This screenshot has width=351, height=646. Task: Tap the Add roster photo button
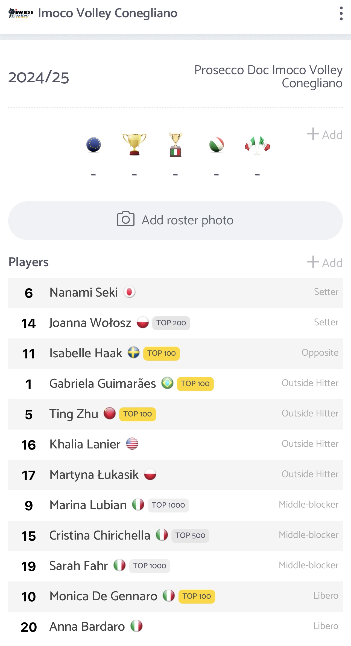click(175, 221)
